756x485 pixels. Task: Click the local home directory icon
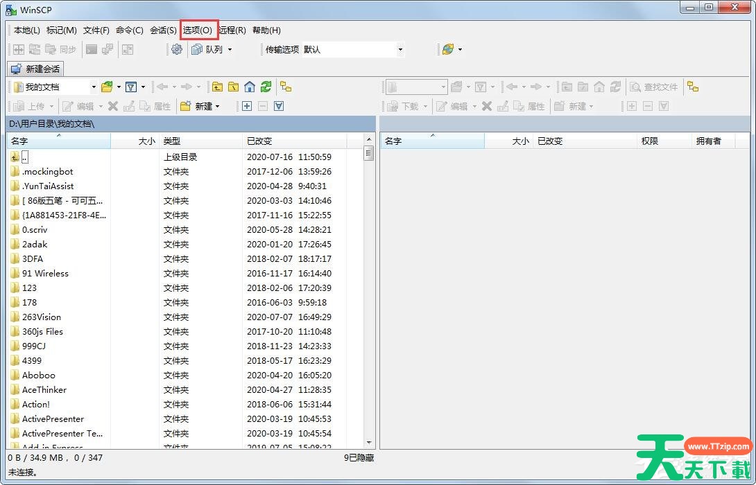point(250,87)
